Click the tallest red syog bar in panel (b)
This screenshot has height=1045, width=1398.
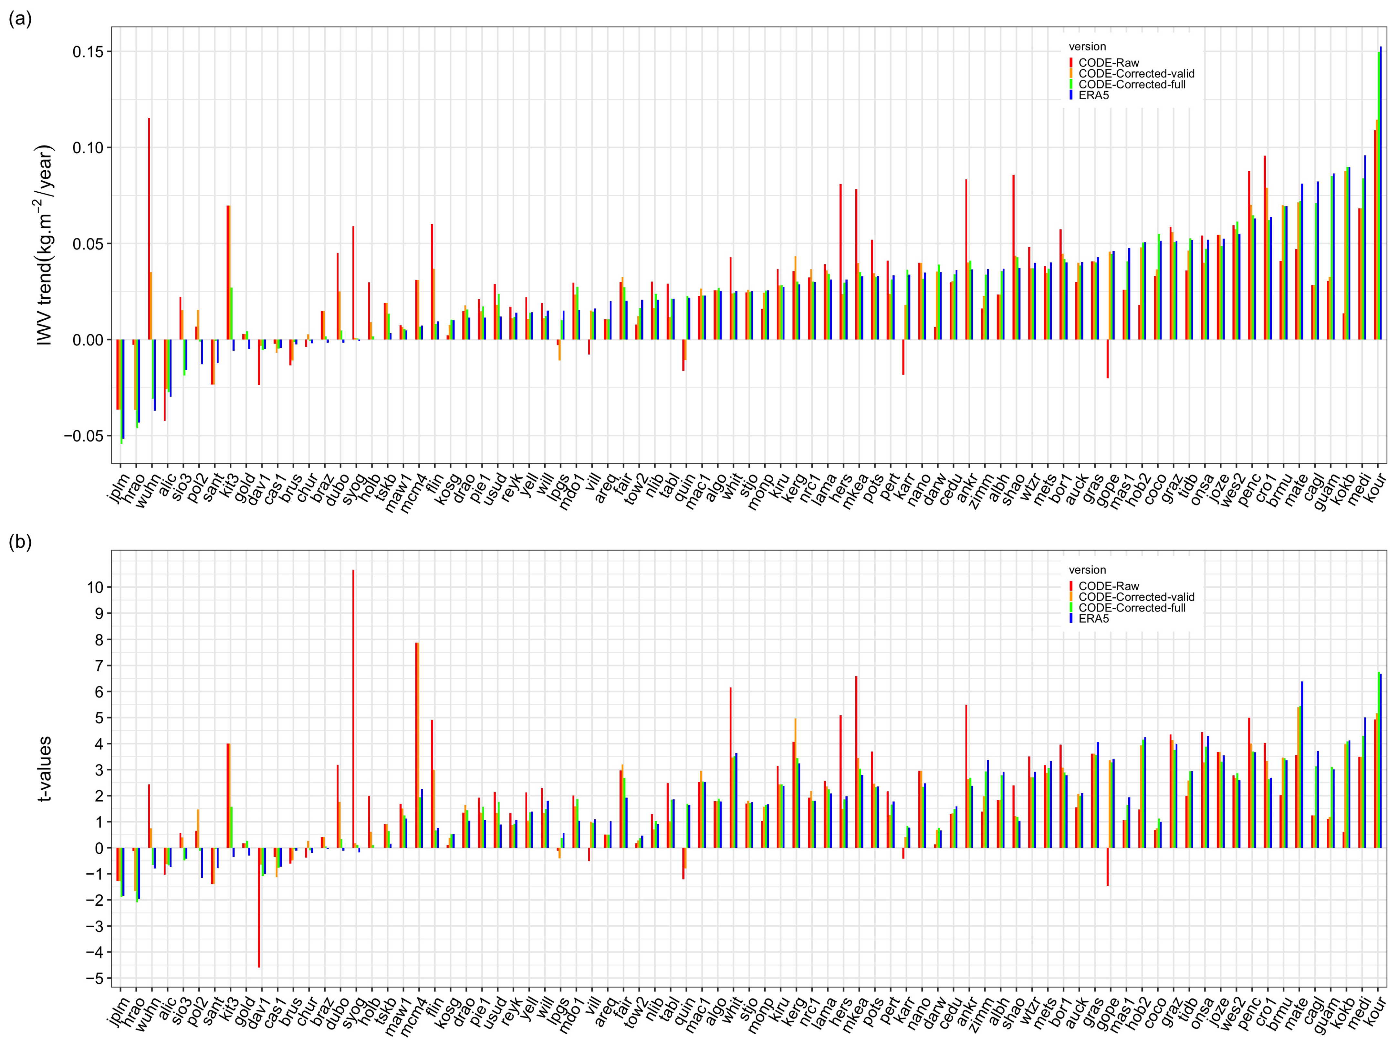coord(353,709)
